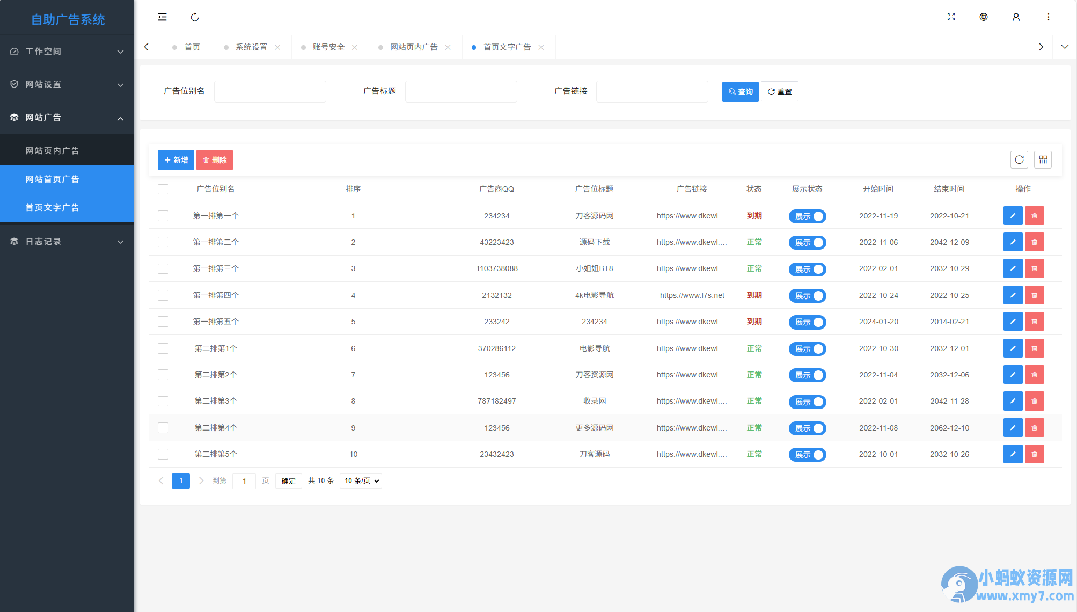Click the 查询 search button
Image resolution: width=1077 pixels, height=612 pixels.
point(740,92)
